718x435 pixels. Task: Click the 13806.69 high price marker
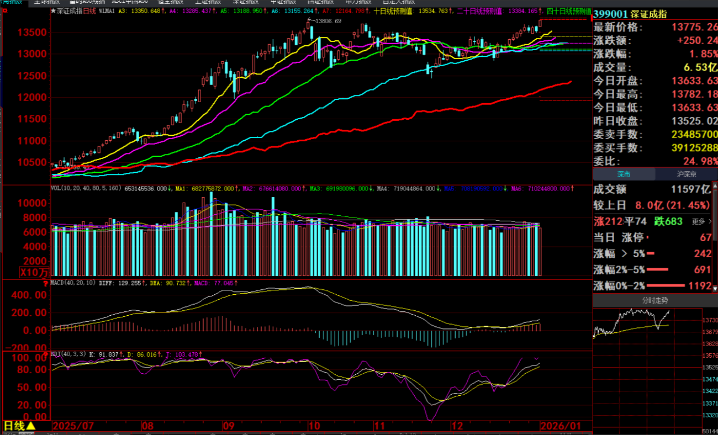(328, 21)
